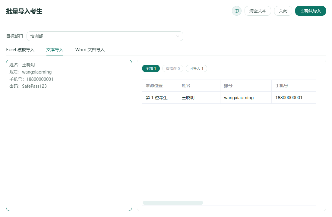This screenshot has height=217, width=332.
Task: Select the 第 1 位考生 cell
Action: click(x=160, y=98)
